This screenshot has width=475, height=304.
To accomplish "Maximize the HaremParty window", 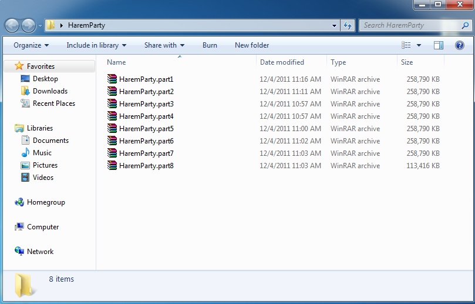I will point(438,5).
